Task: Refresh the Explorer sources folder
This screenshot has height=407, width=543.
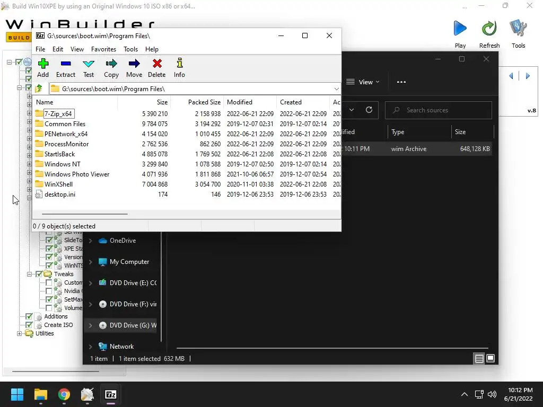Action: point(369,110)
